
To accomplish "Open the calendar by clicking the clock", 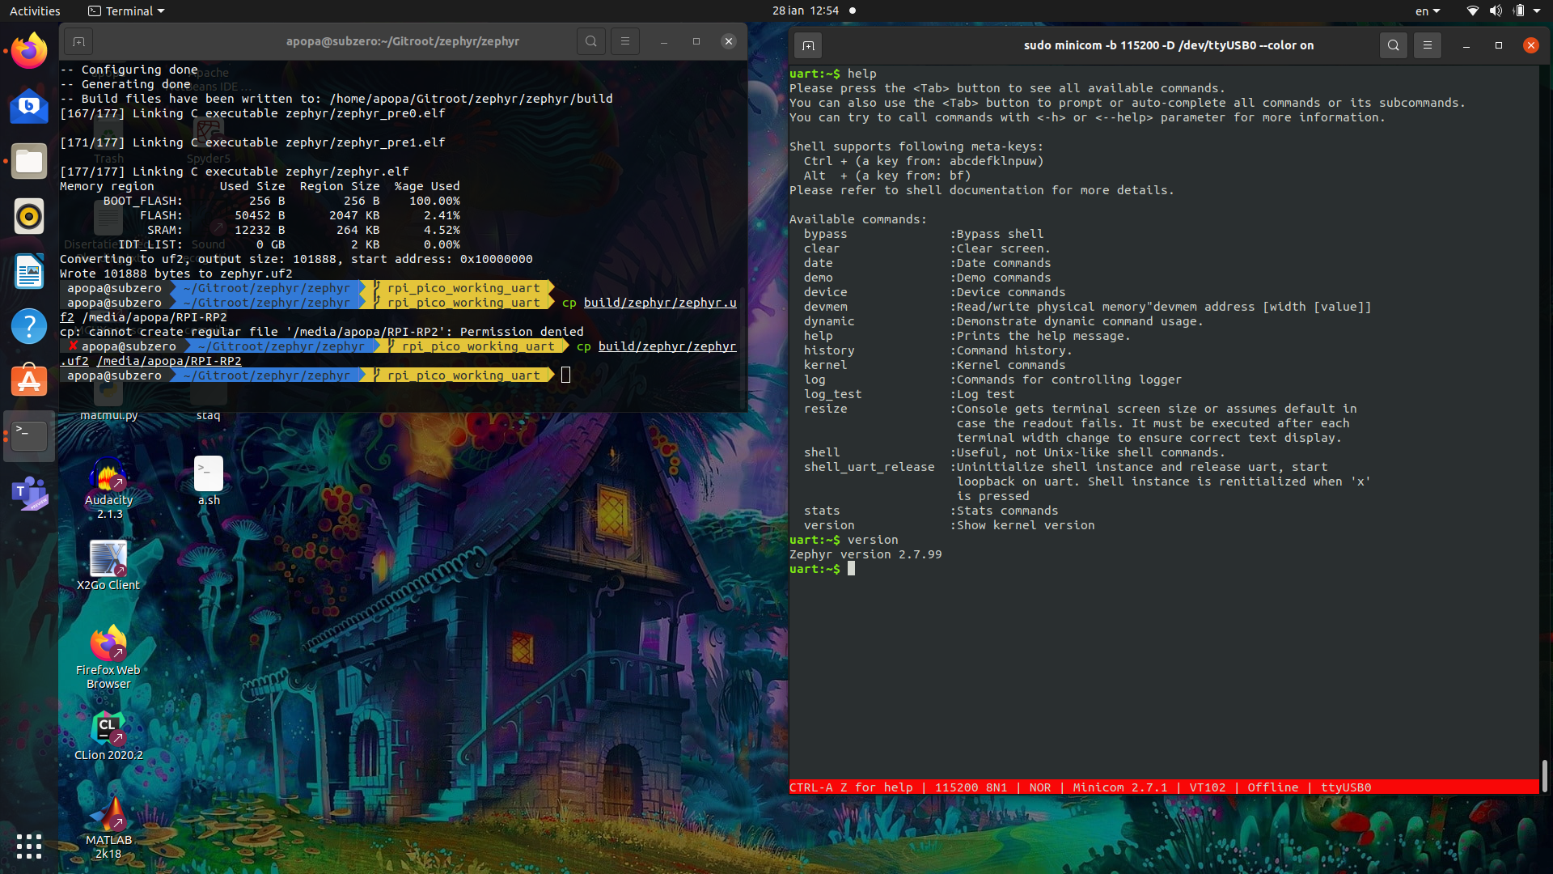I will (x=806, y=11).
